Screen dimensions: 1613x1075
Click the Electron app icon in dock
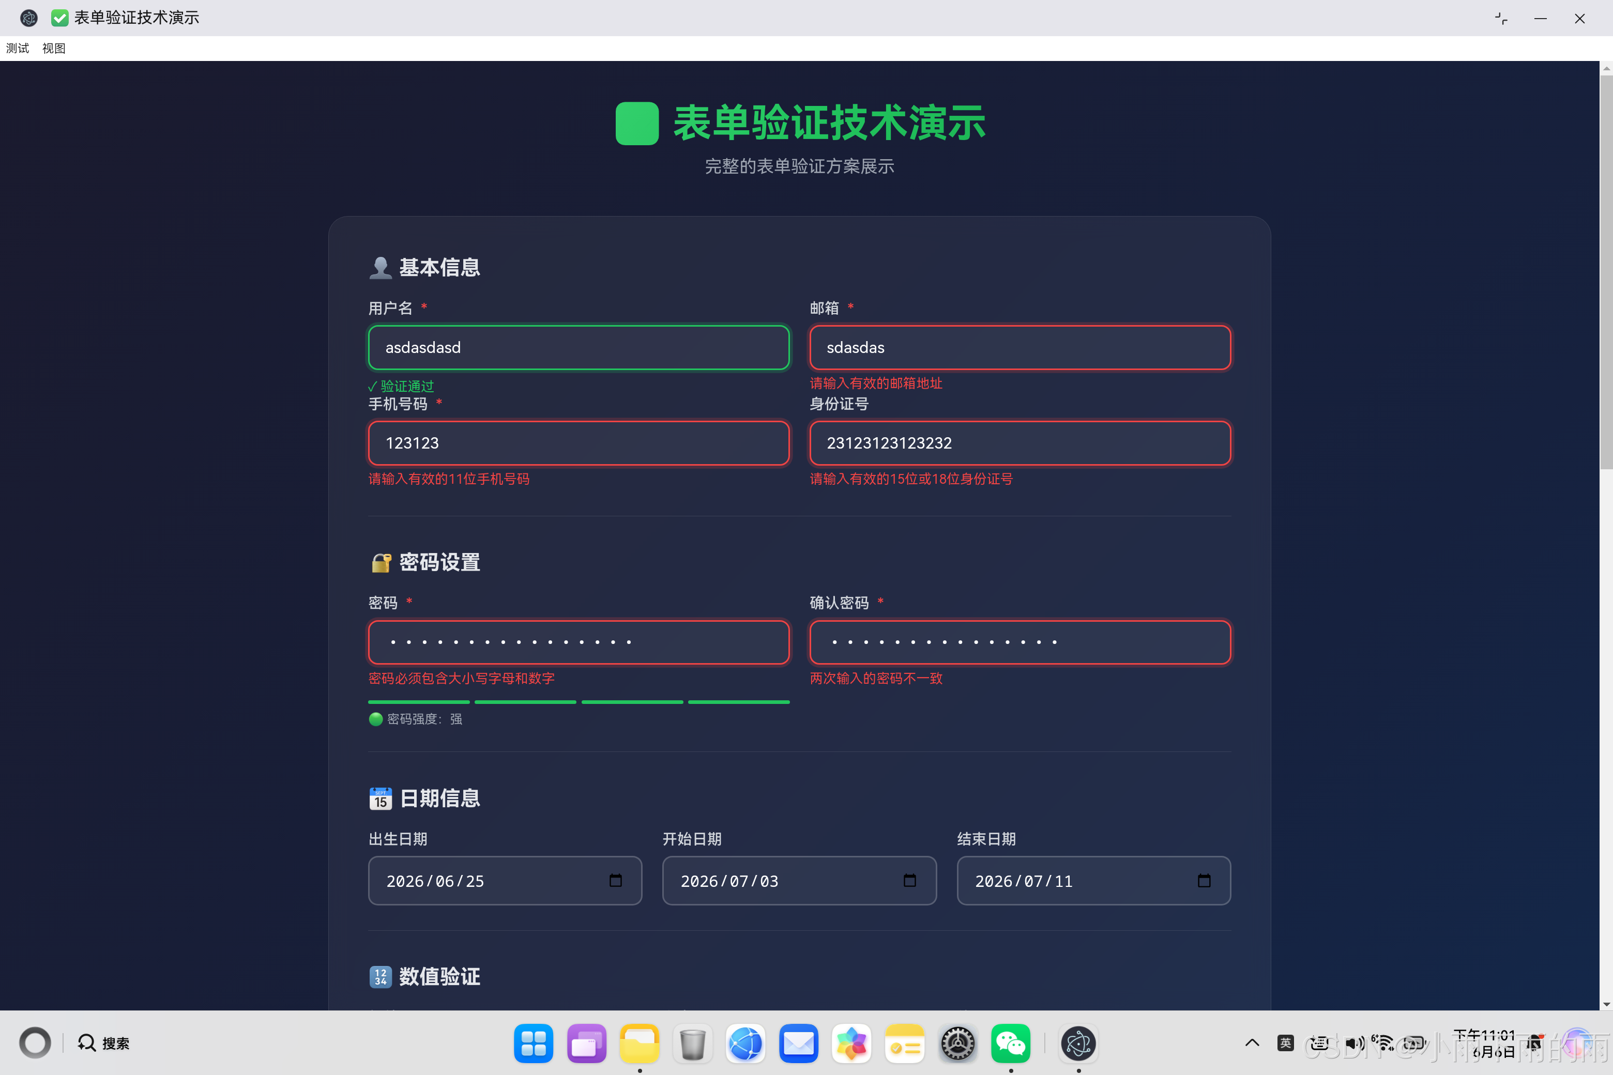[x=1078, y=1043]
